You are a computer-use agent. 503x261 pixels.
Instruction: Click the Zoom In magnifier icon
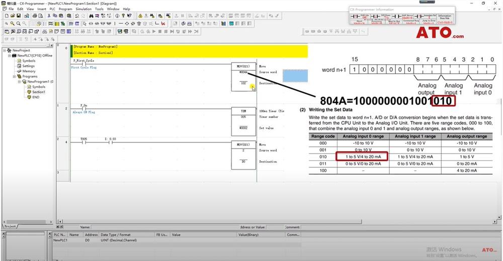pos(12,24)
